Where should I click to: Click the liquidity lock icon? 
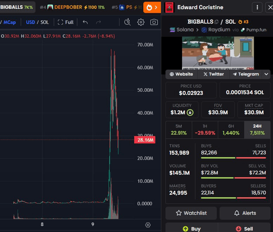point(190,112)
